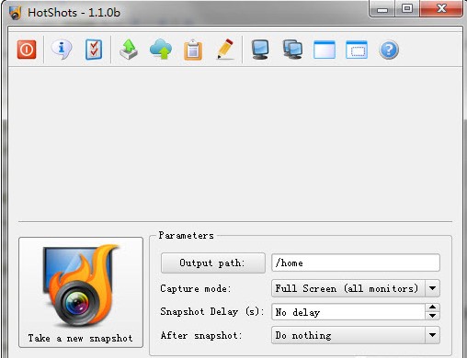Image resolution: width=467 pixels, height=358 pixels.
Task: Click the red Quit power icon
Action: (x=27, y=50)
